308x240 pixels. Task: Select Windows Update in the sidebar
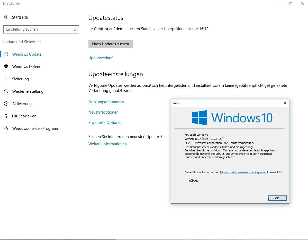27,54
